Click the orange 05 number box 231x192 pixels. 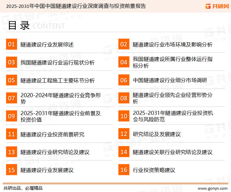(11, 80)
